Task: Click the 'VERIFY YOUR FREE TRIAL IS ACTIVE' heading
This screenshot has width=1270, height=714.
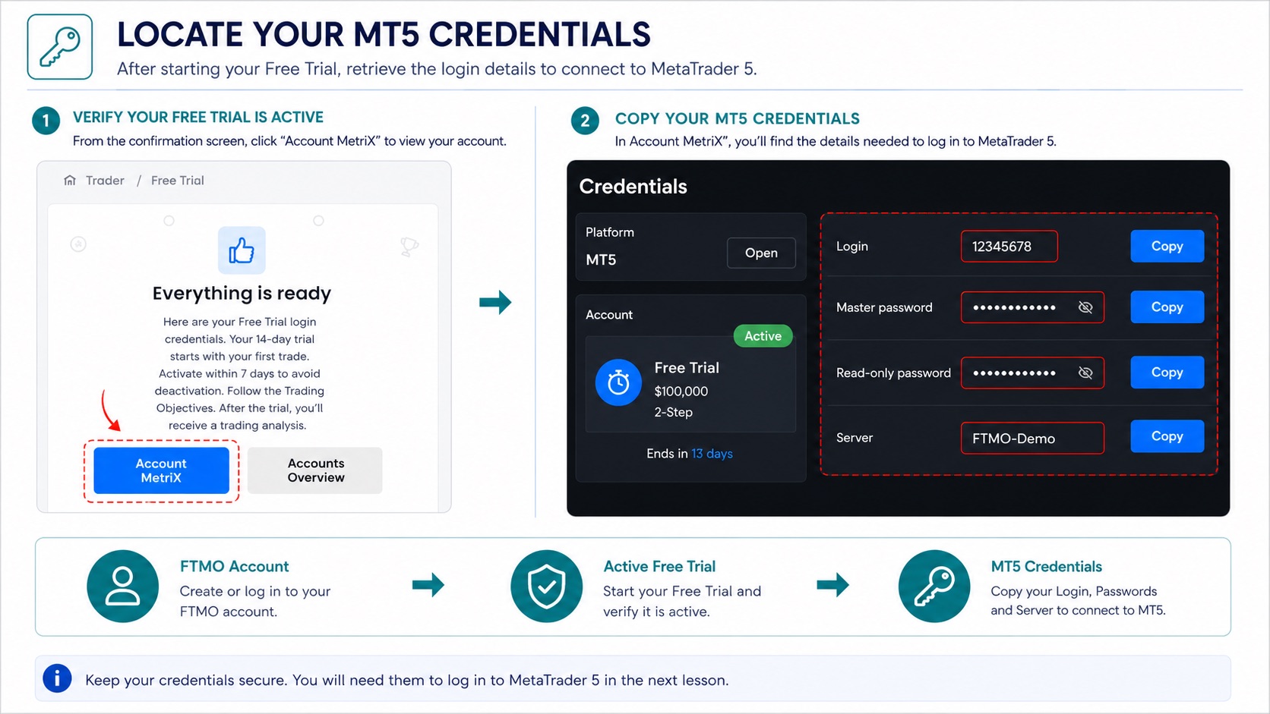Action: 198,117
